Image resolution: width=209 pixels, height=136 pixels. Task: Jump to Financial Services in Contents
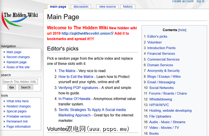click(x=161, y=54)
